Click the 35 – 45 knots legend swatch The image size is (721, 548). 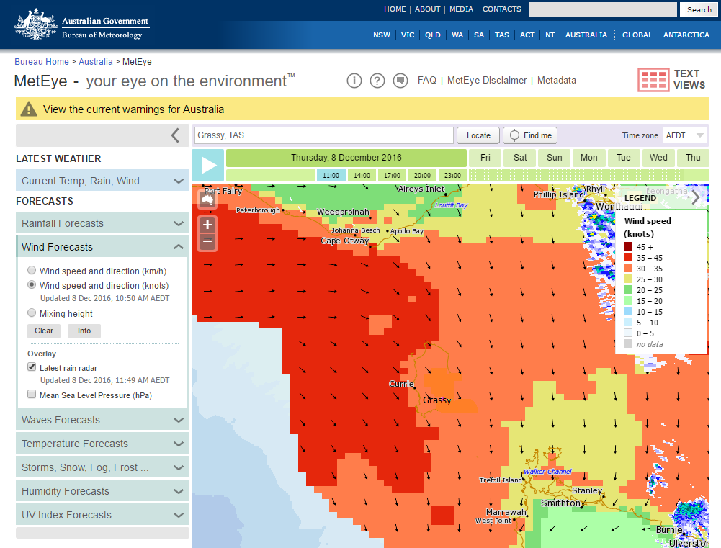coord(627,257)
